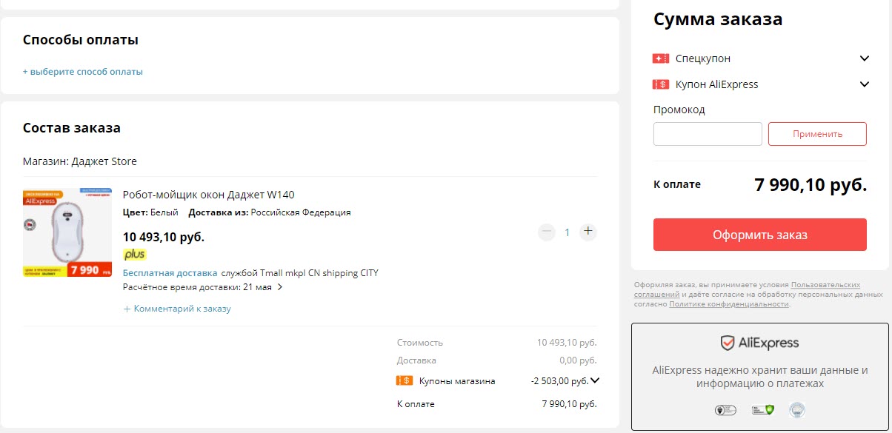Expand the Спецкупон dropdown
Viewport: 892px width, 433px height.
[864, 58]
